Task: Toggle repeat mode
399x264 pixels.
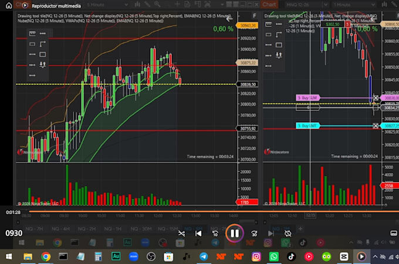Action: (x=288, y=233)
